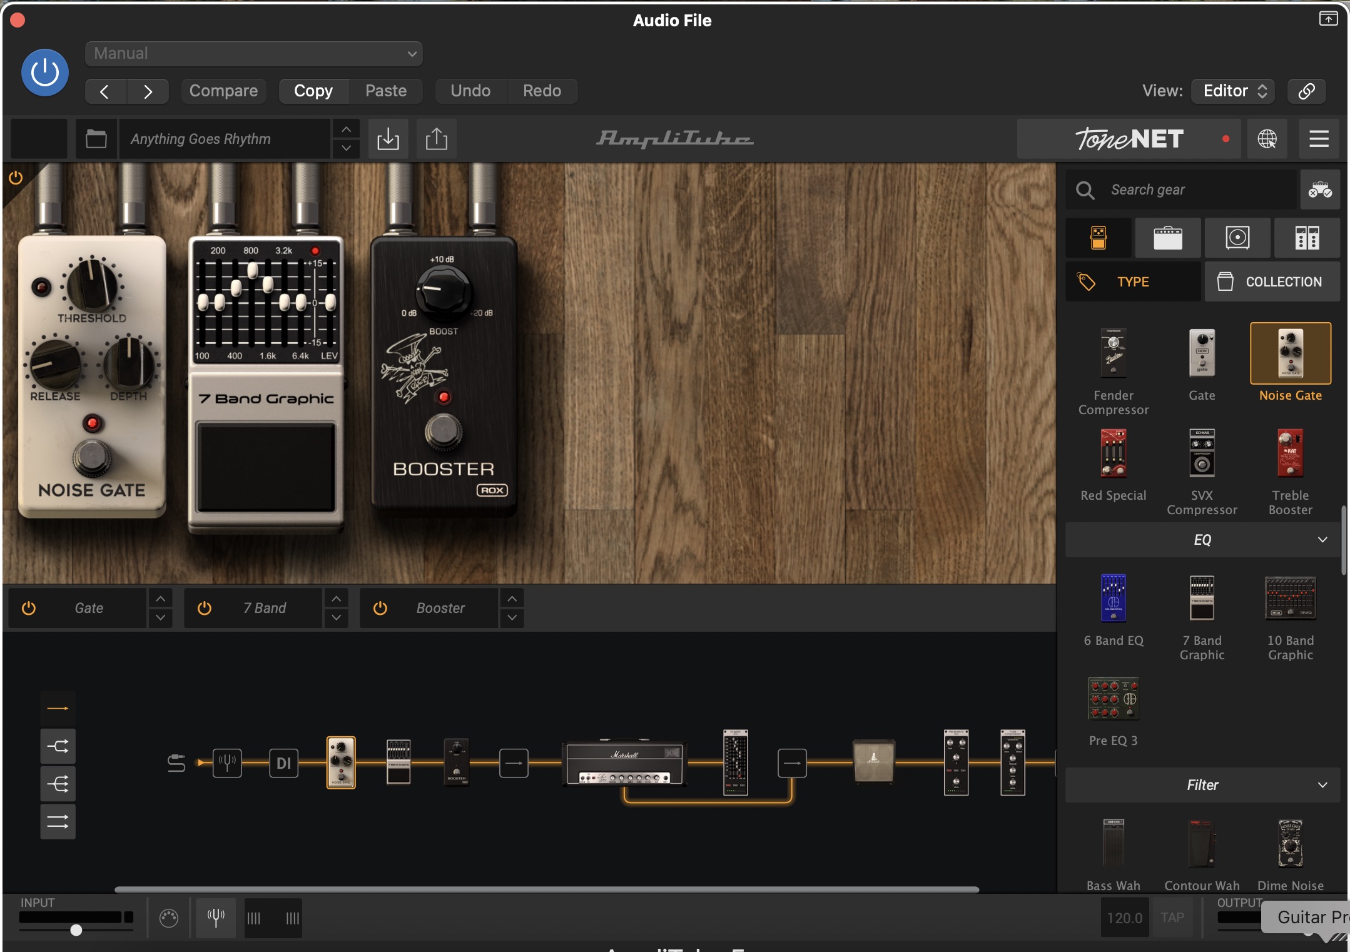
Task: Select the two-way split routing icon
Action: pyautogui.click(x=58, y=746)
